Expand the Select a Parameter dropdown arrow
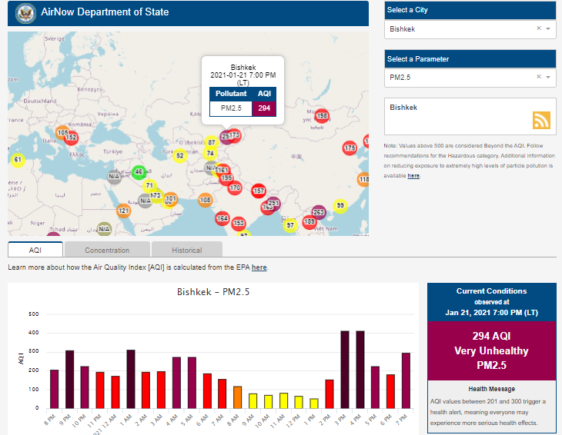Image resolution: width=562 pixels, height=435 pixels. [x=548, y=78]
